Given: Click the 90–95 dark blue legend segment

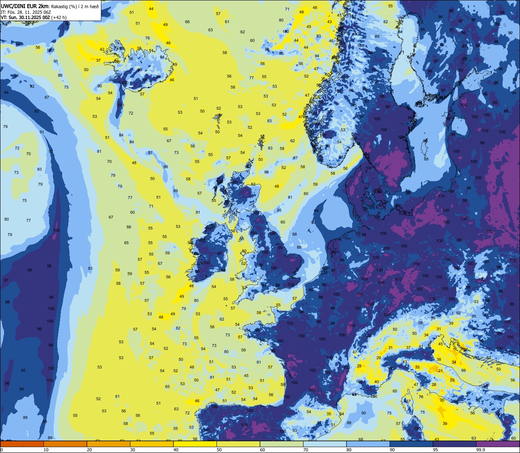Looking at the screenshot, I should coord(411,444).
